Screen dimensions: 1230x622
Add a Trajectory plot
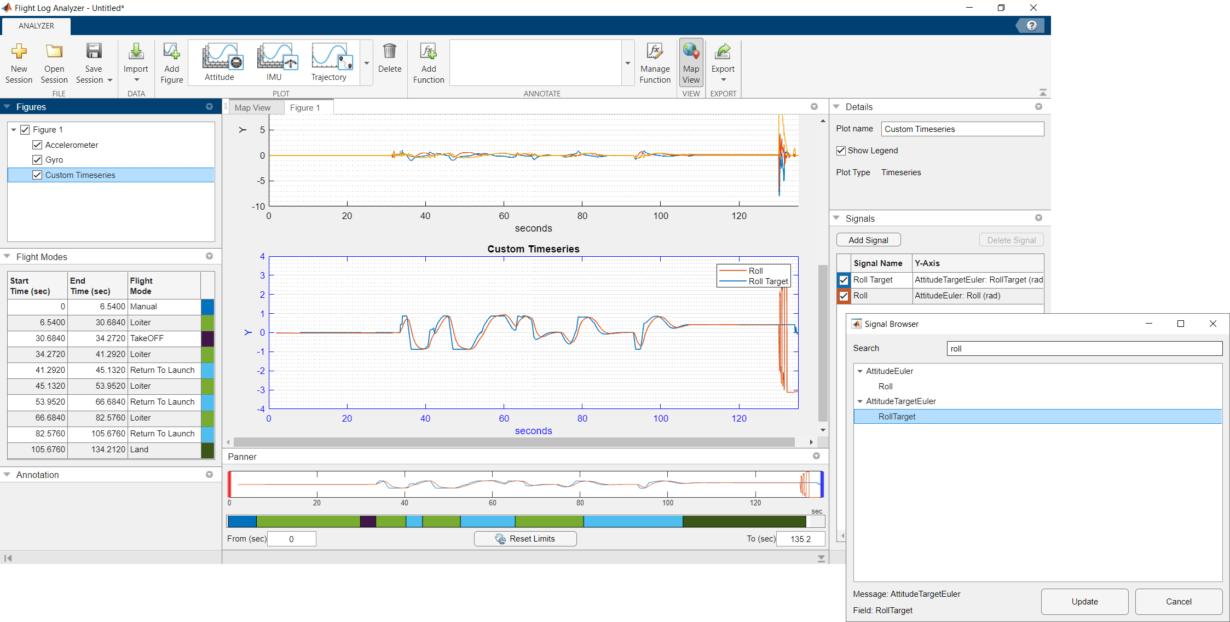click(x=330, y=61)
